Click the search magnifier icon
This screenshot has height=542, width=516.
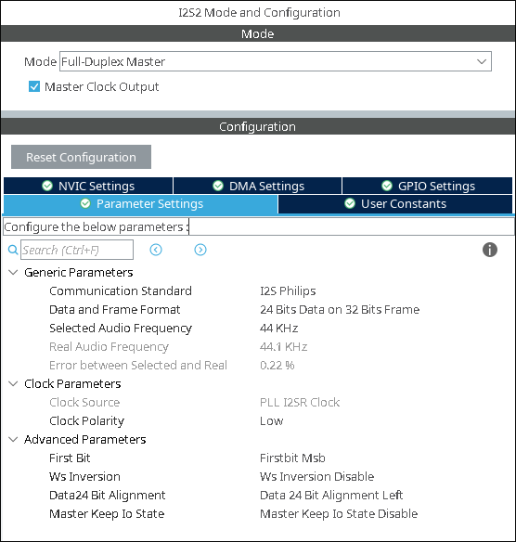pyautogui.click(x=13, y=250)
